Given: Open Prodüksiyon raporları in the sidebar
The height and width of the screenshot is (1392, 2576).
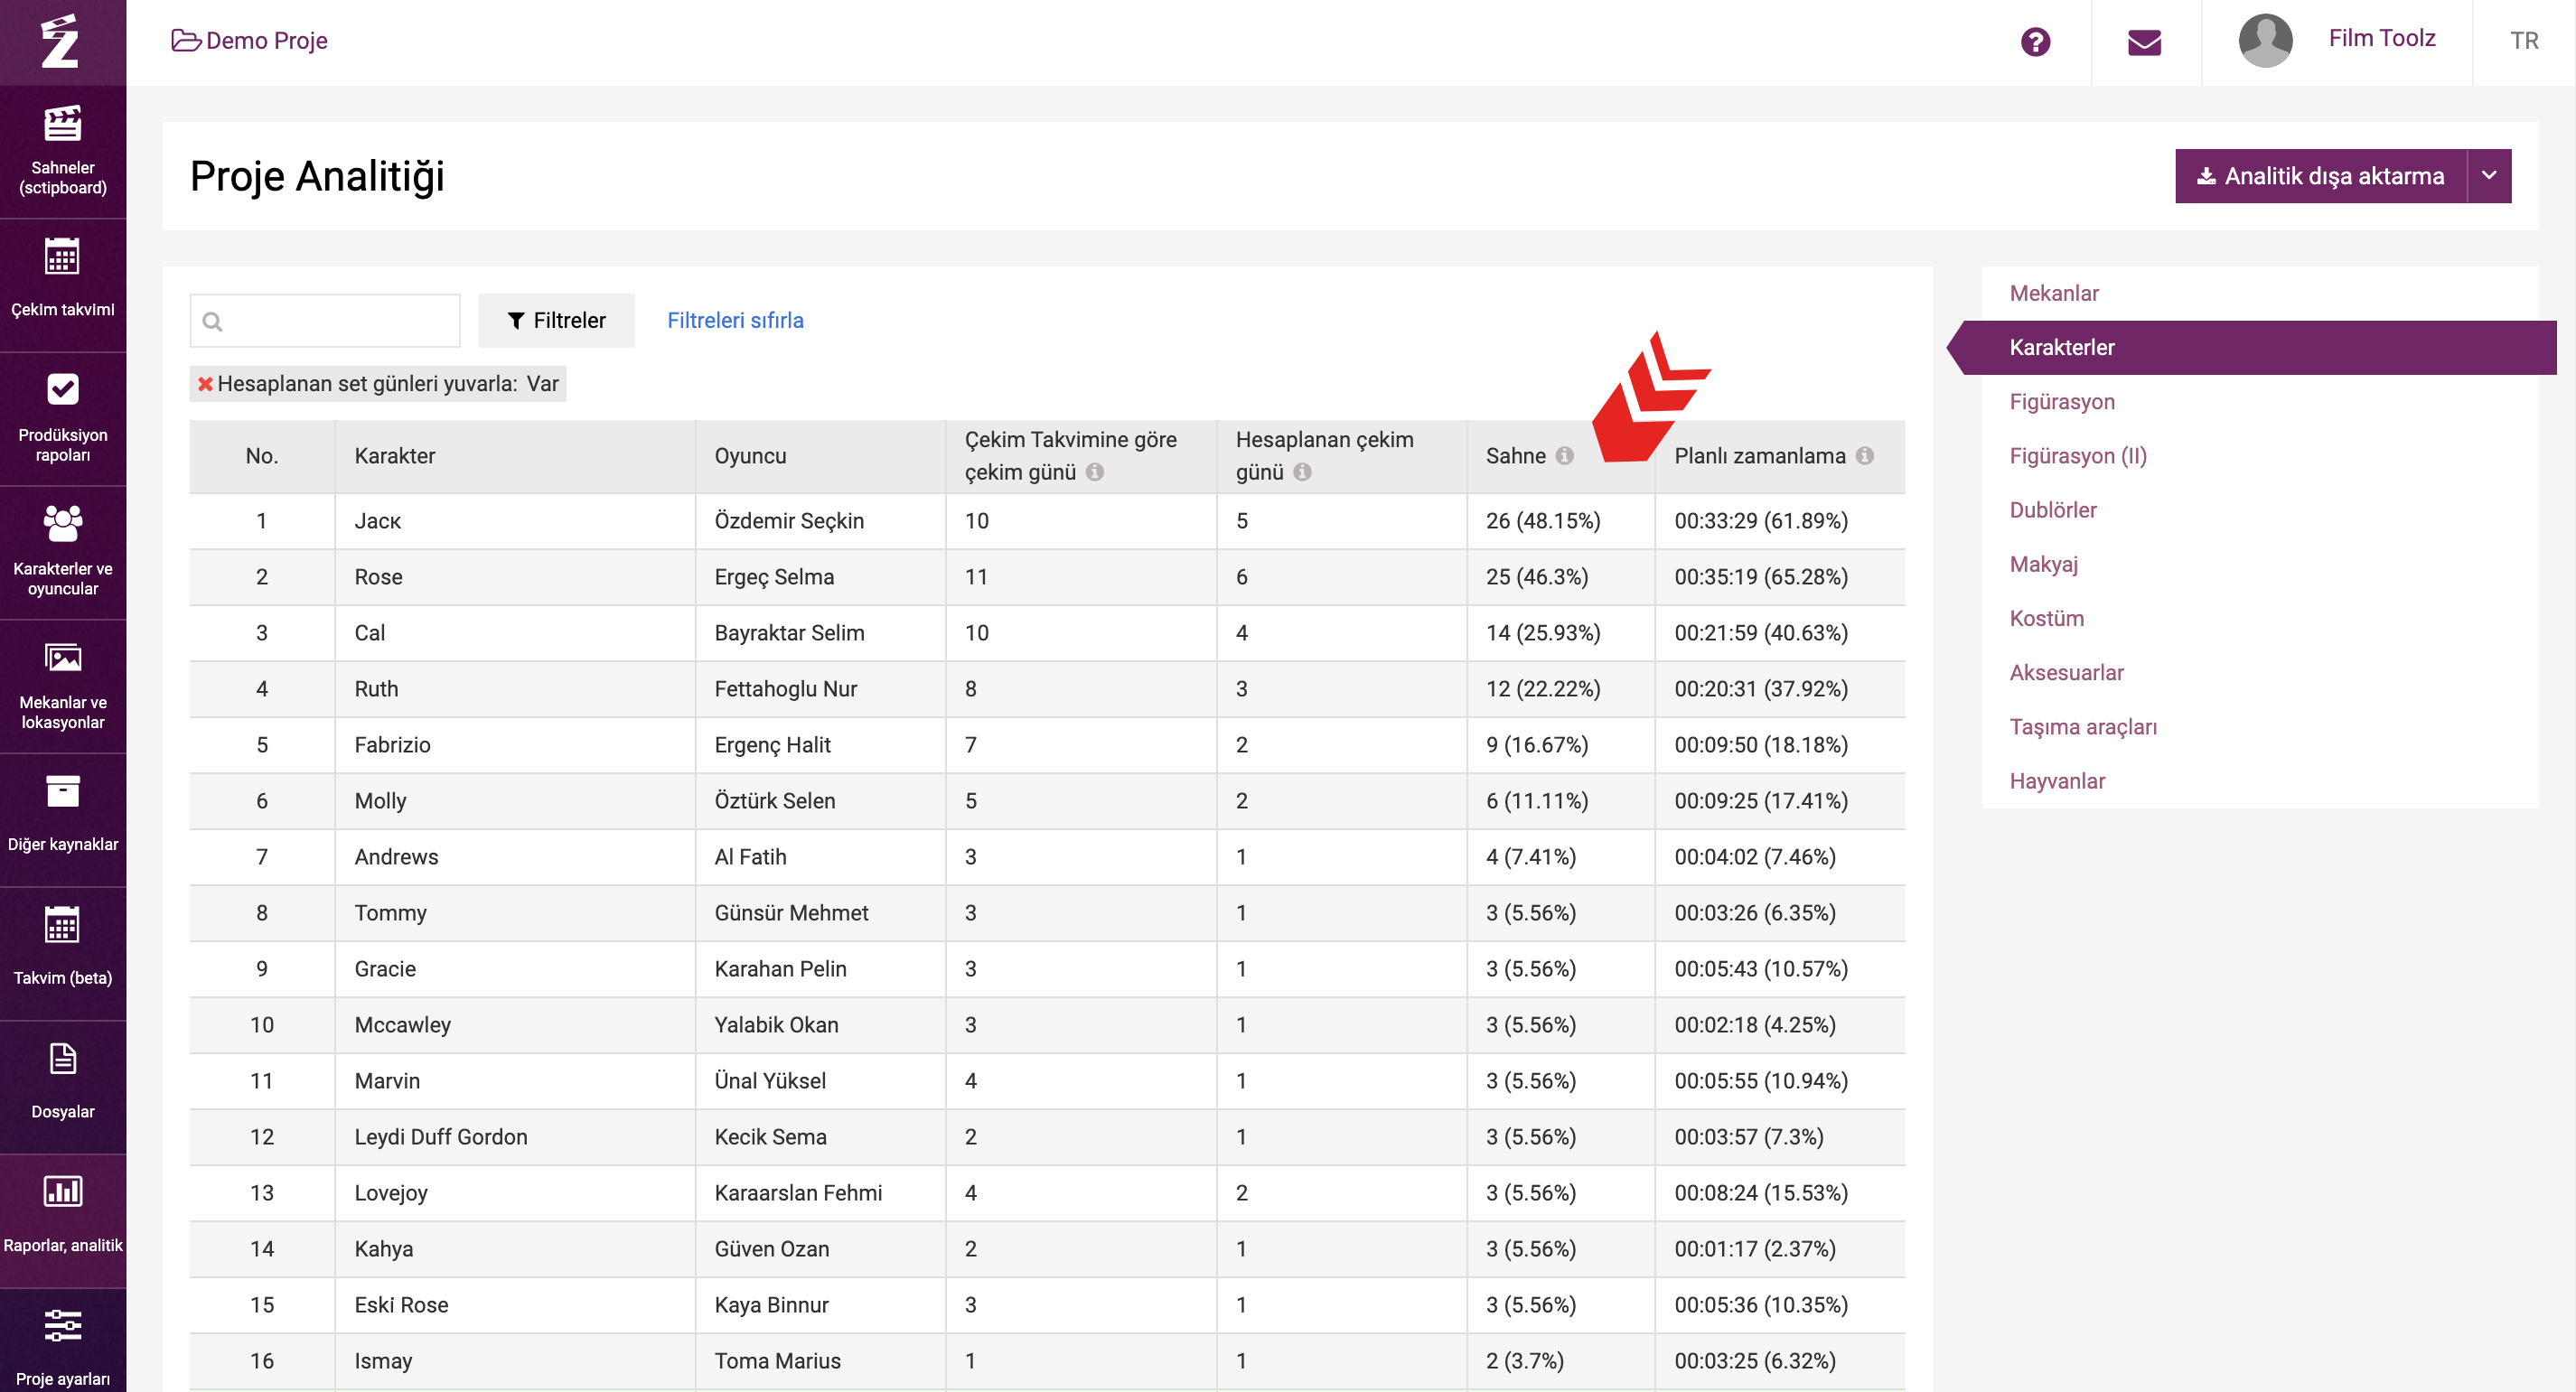Looking at the screenshot, I should tap(63, 419).
